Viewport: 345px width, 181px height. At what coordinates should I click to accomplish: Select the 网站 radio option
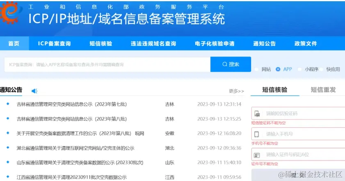pyautogui.click(x=256, y=69)
